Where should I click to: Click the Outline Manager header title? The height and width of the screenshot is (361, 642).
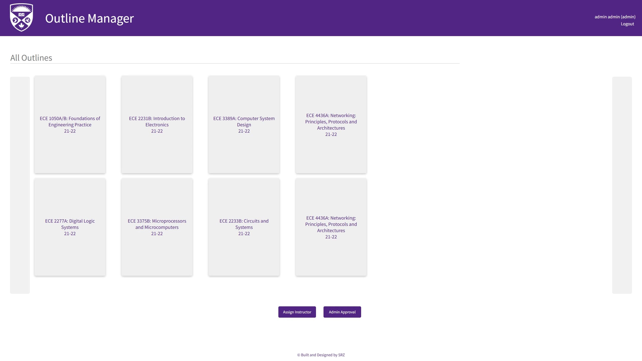coord(89,18)
